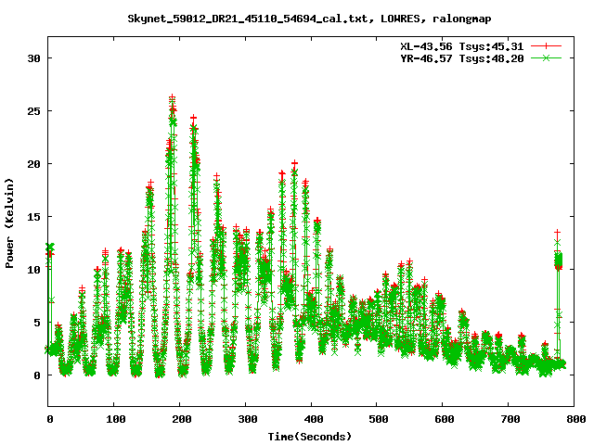Click the y-axis tick label 10
The image size is (594, 445).
33,270
